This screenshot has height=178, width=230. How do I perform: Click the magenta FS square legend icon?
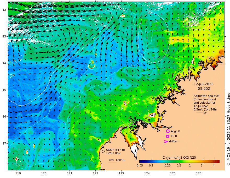(168, 136)
